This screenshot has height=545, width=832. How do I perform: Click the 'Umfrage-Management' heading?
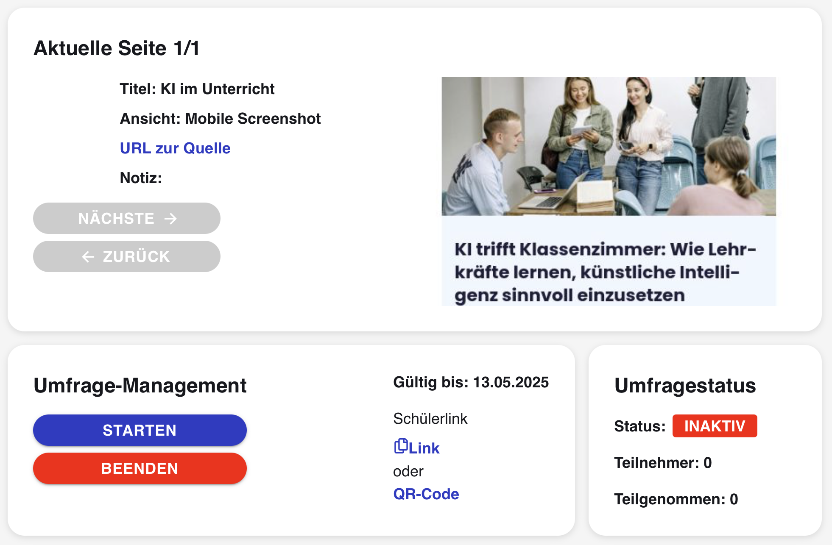(140, 386)
